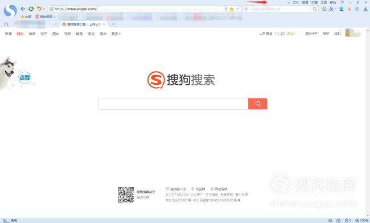370x223 pixels.
Task: Click the search engine icon in browser search box
Action: pyautogui.click(x=246, y=9)
